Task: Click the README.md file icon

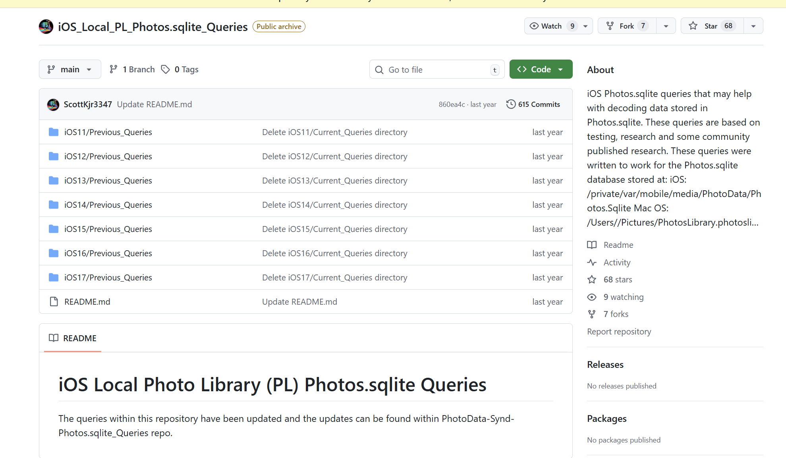Action: click(x=54, y=301)
